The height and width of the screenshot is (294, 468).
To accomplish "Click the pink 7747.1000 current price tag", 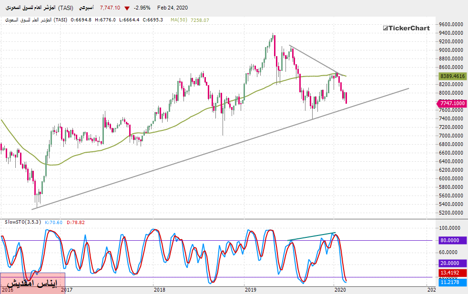I will pos(451,103).
